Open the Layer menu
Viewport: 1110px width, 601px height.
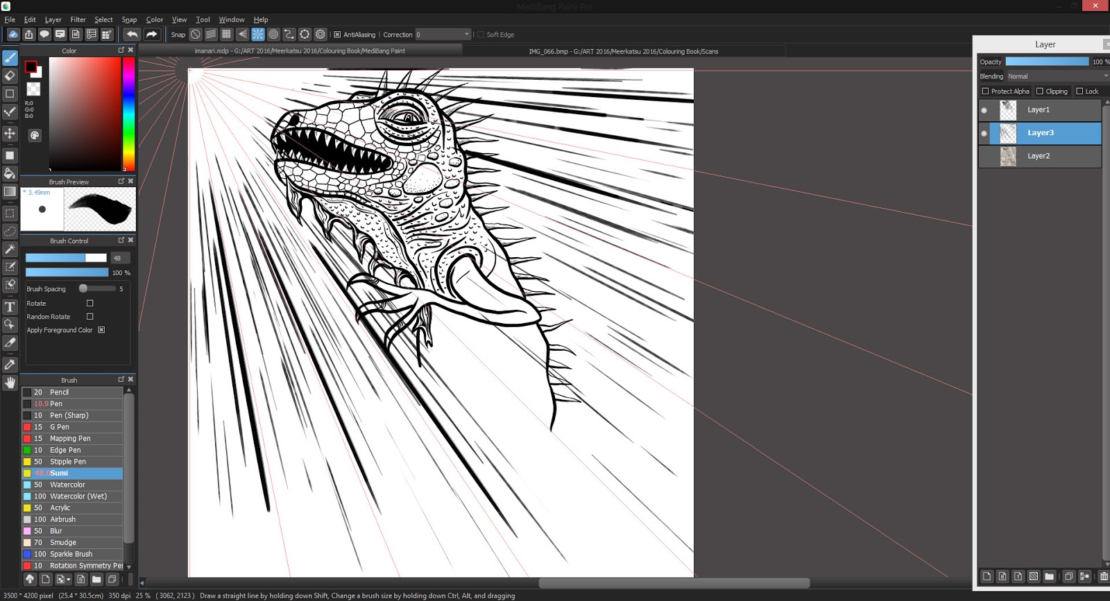click(x=53, y=19)
